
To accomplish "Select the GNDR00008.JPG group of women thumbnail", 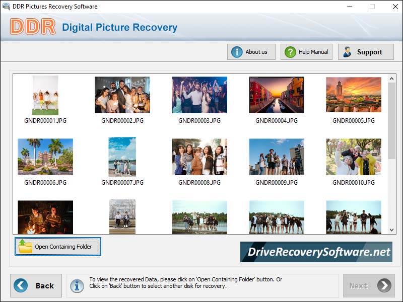I will coord(199,157).
